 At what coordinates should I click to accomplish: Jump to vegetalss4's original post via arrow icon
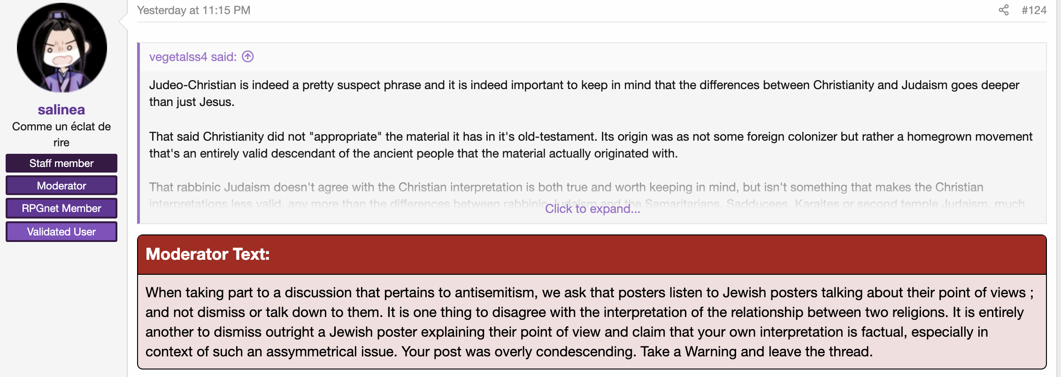tap(248, 57)
